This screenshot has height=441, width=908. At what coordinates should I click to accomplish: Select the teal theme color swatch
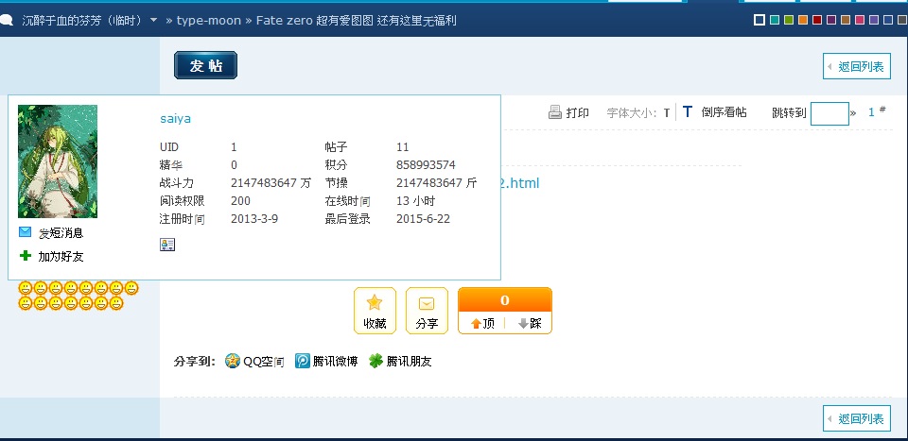(x=775, y=20)
